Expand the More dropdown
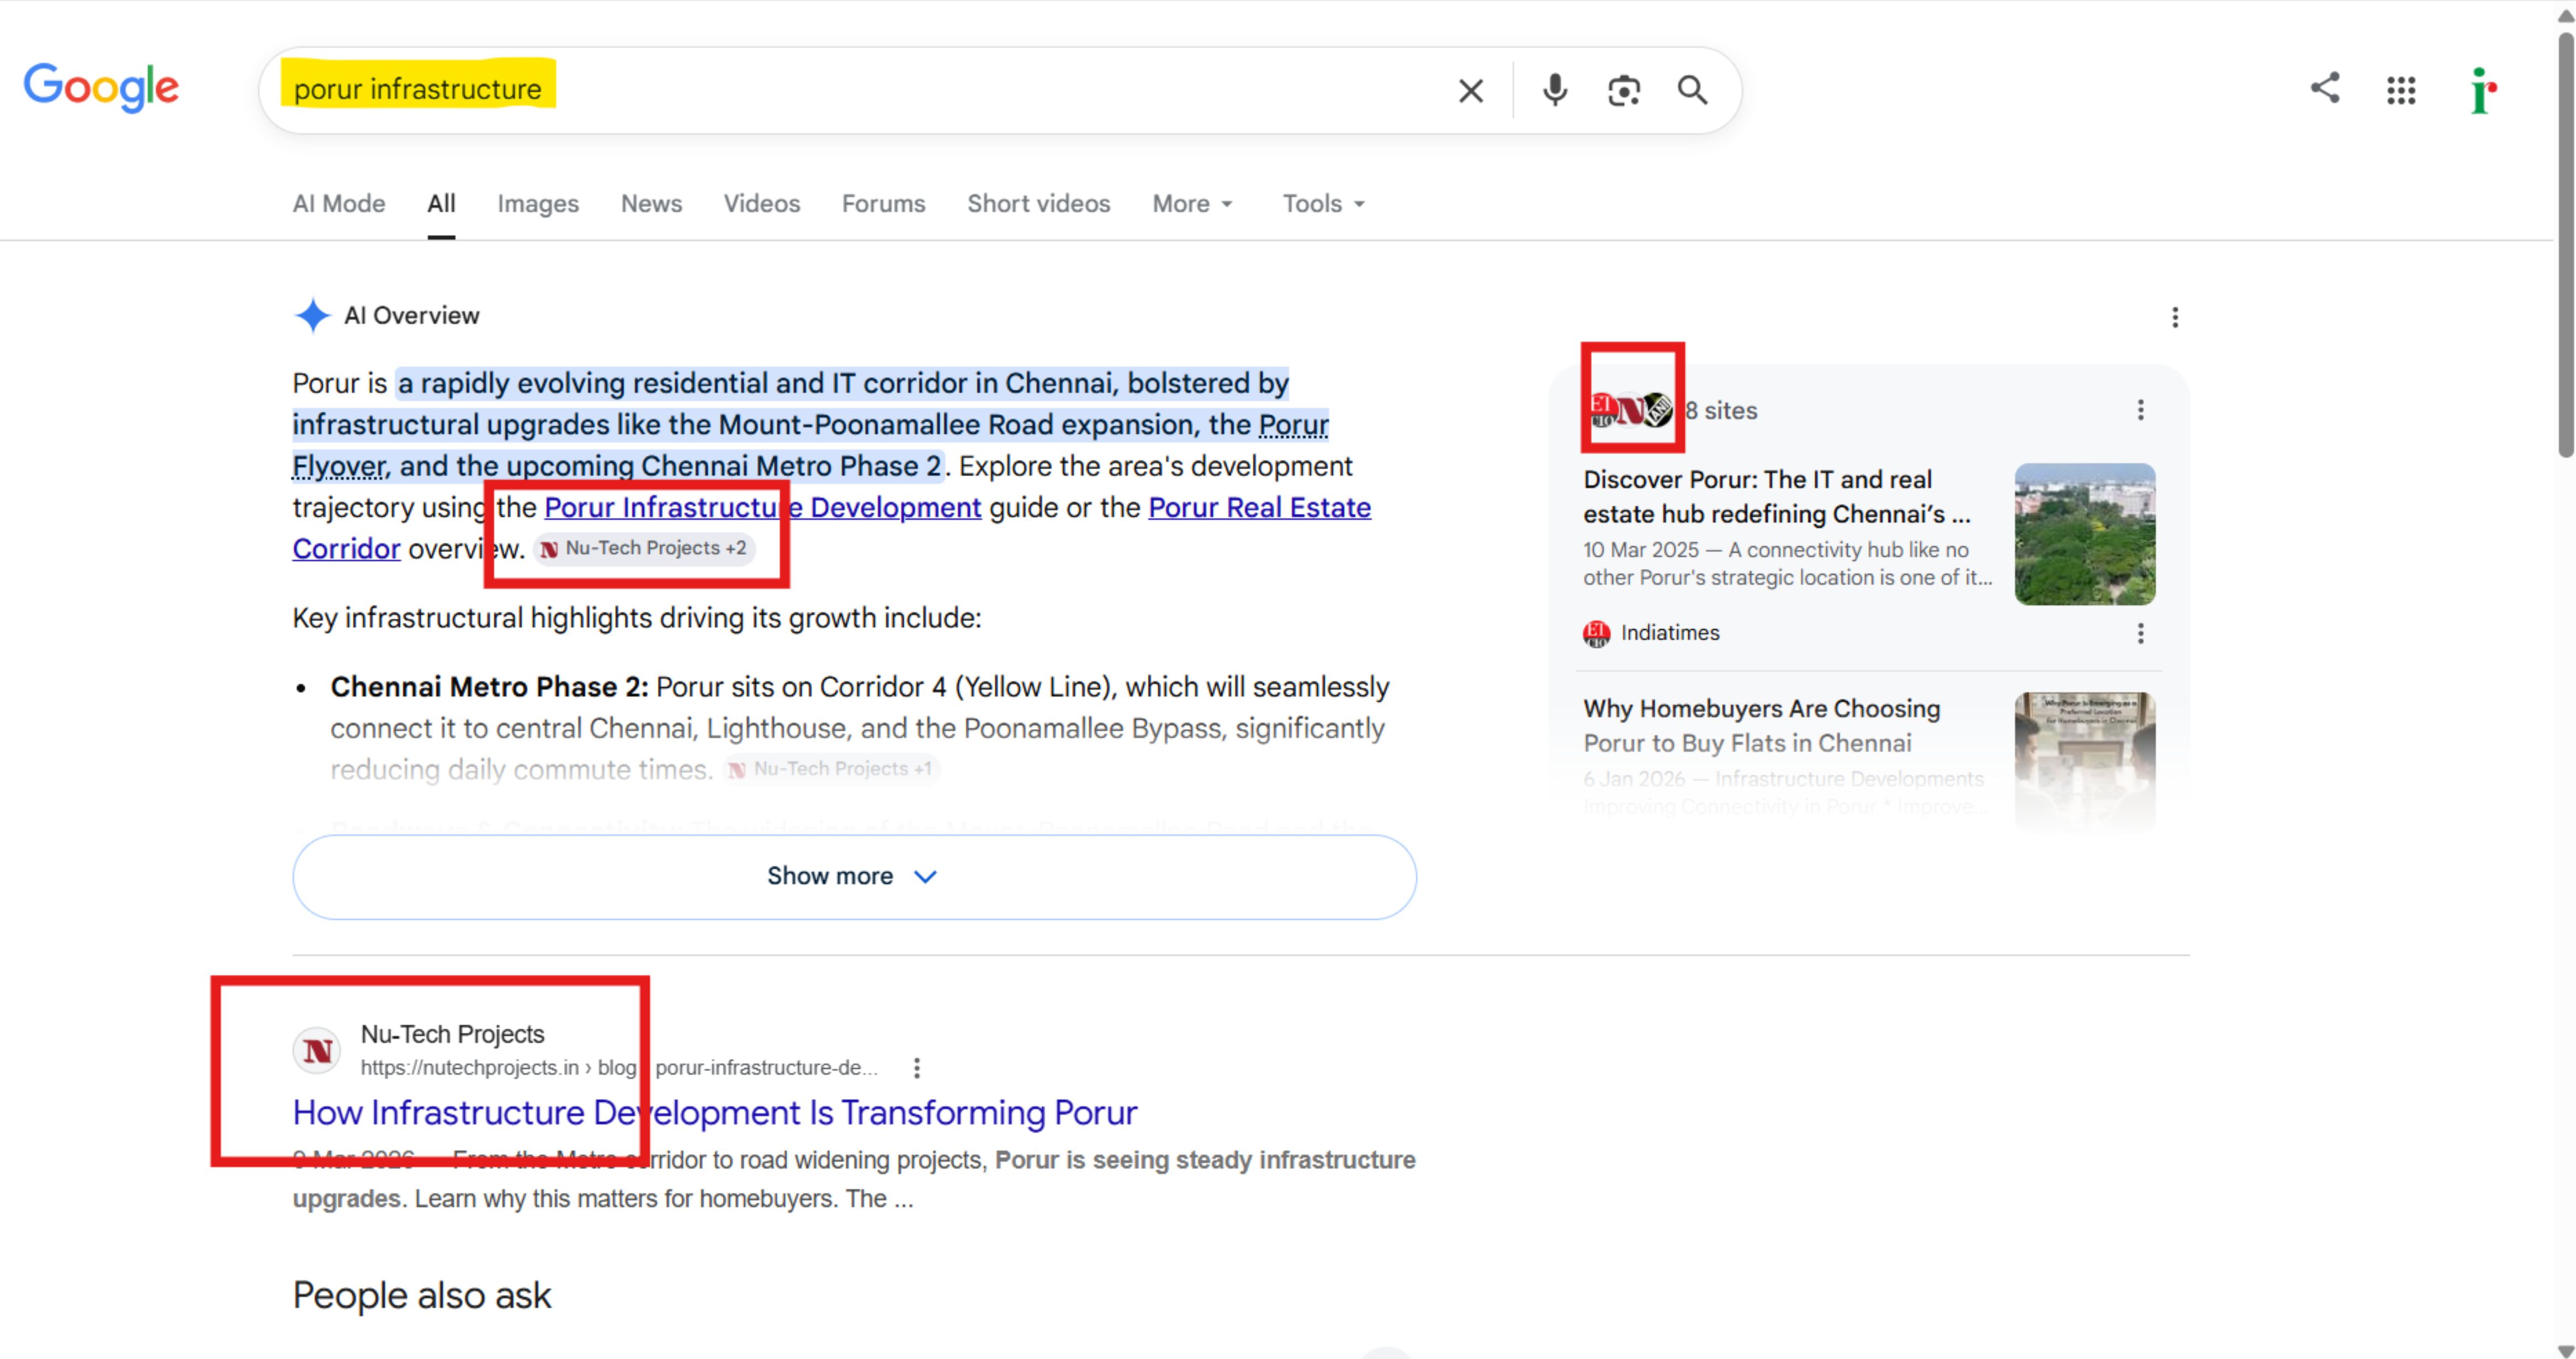 (x=1192, y=204)
